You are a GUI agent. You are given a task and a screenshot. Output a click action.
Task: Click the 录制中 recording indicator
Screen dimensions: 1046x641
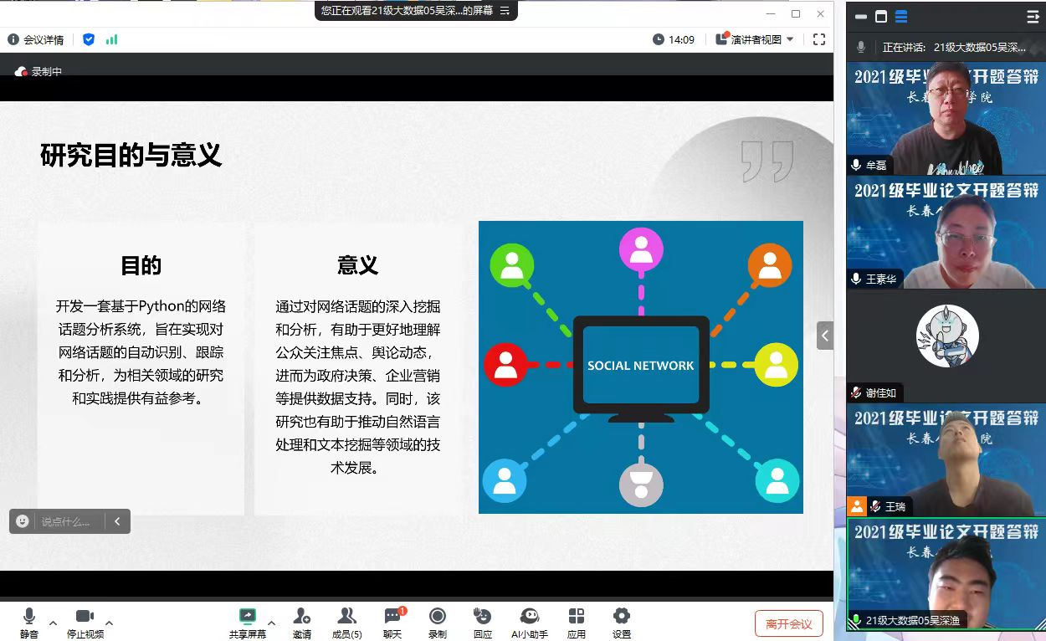pos(38,72)
